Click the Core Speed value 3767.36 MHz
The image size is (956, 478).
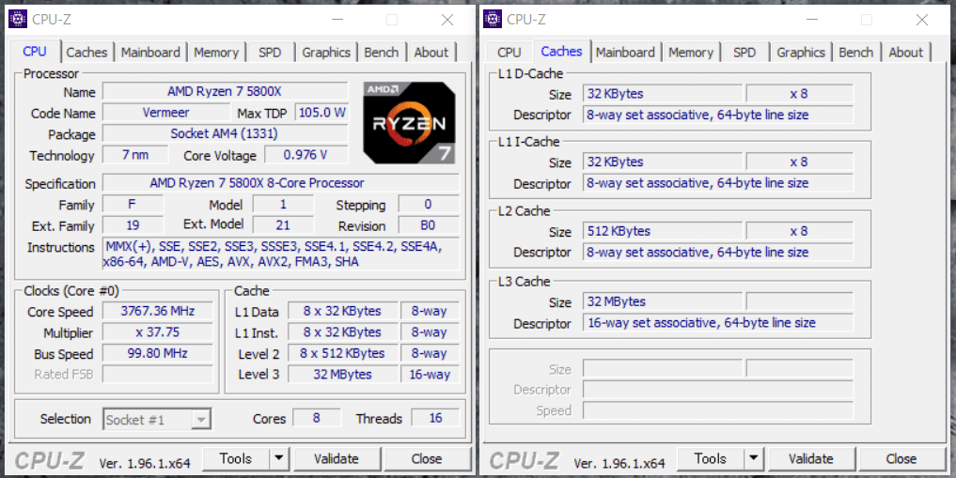[x=158, y=311]
